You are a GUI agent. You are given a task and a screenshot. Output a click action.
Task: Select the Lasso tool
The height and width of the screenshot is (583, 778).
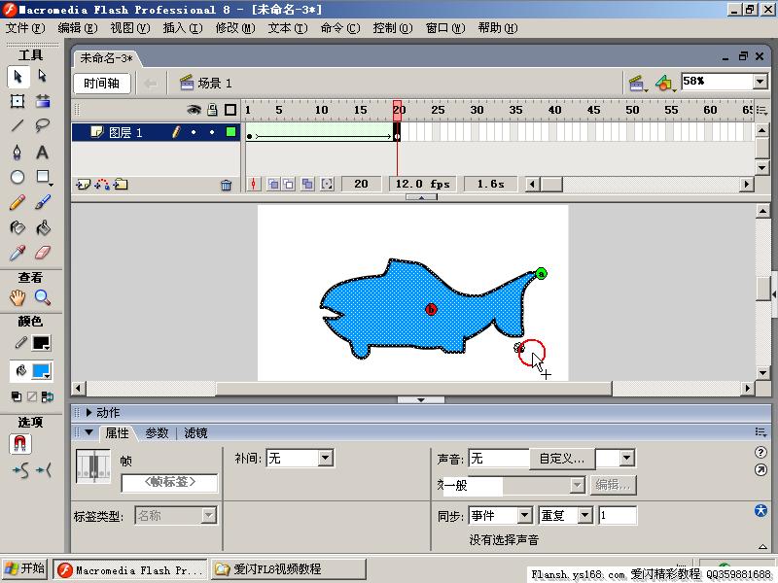tap(43, 125)
